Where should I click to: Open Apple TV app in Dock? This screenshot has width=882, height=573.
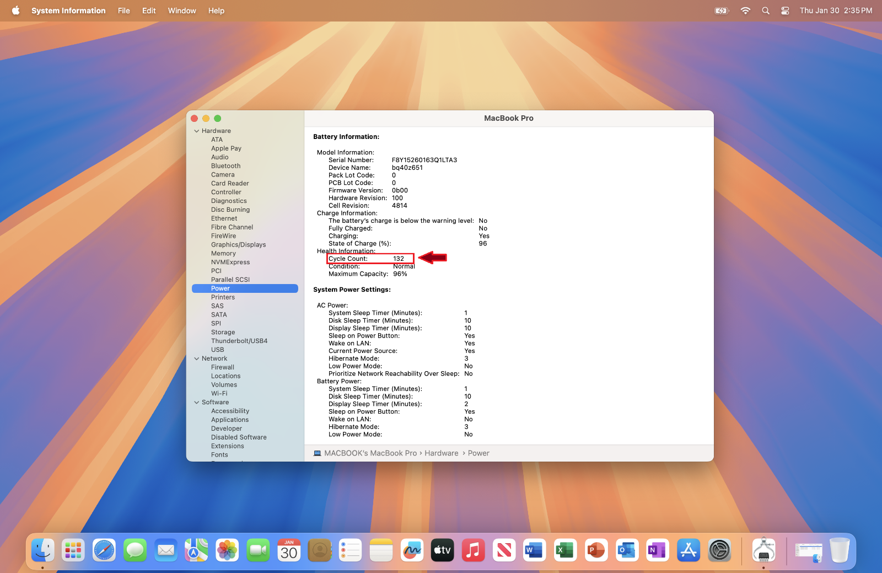click(x=443, y=550)
